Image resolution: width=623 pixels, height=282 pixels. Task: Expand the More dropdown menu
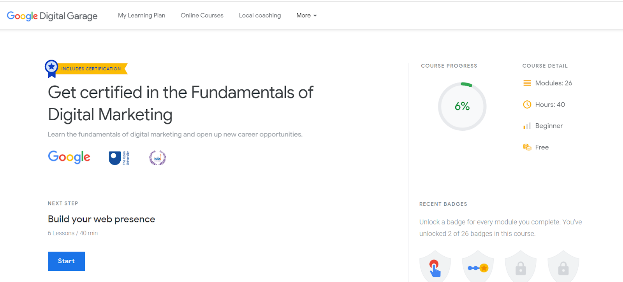tap(306, 16)
